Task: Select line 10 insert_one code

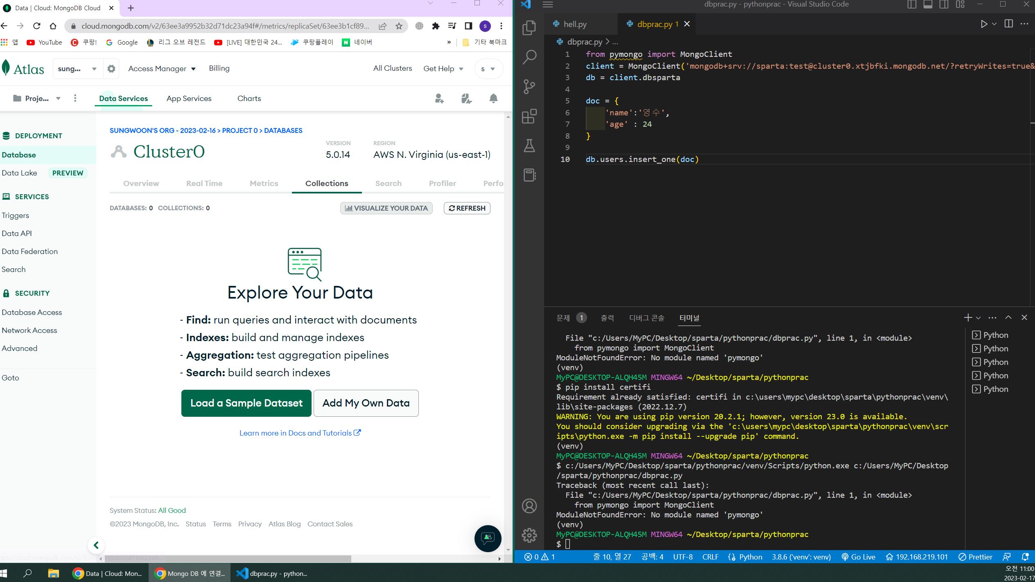Action: (x=642, y=160)
